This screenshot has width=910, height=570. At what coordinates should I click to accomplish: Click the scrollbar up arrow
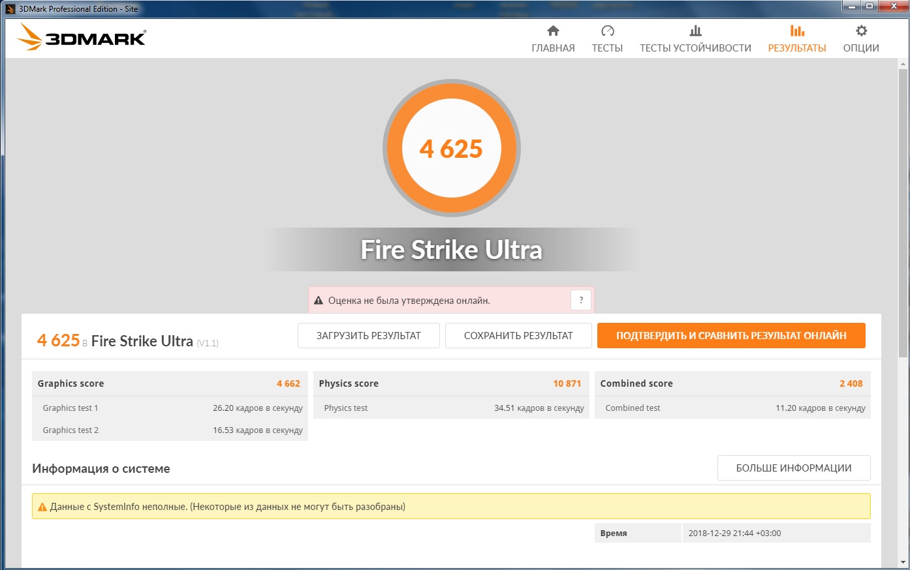[x=903, y=64]
